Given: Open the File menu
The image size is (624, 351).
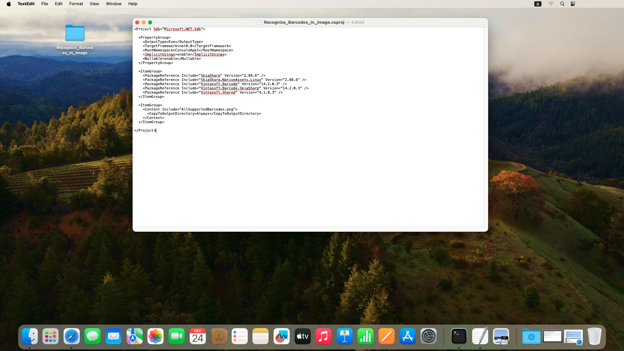Looking at the screenshot, I should pyautogui.click(x=45, y=4).
